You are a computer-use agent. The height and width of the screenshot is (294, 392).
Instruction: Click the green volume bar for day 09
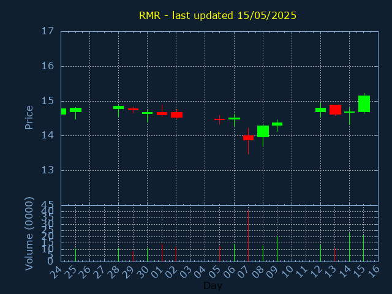tap(277, 249)
